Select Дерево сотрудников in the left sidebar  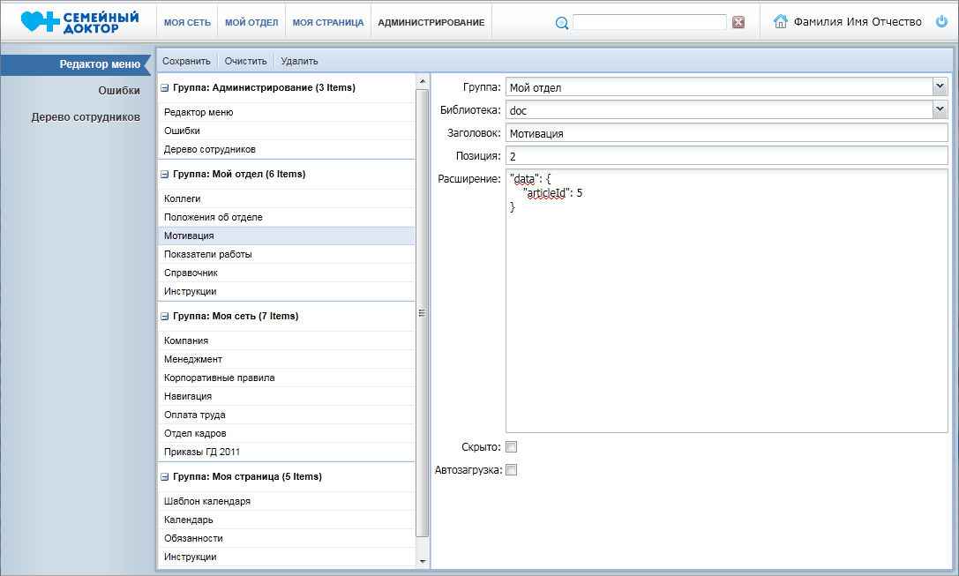(x=86, y=116)
